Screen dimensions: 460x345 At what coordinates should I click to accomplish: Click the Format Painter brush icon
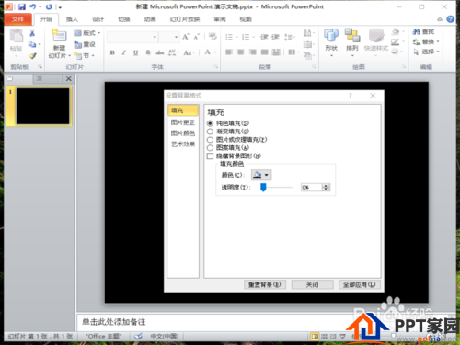coord(32,56)
